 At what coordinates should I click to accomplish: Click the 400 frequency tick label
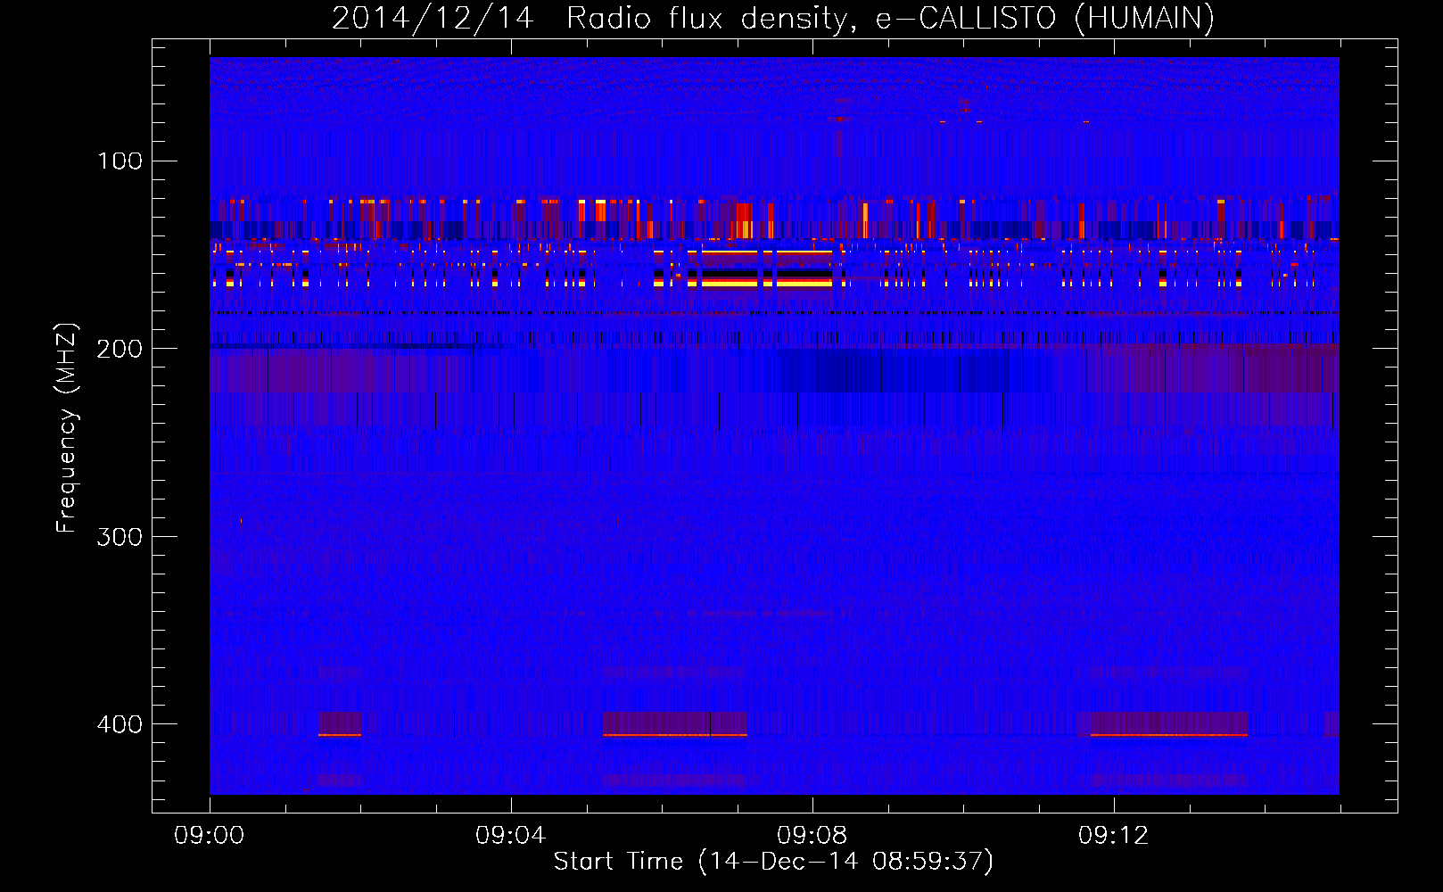pyautogui.click(x=120, y=724)
